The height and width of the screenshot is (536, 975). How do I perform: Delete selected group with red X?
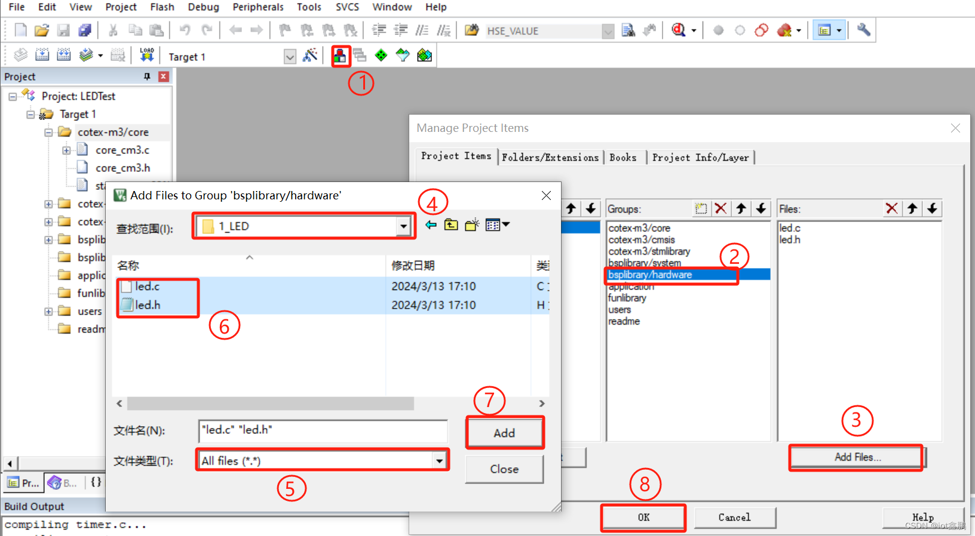point(721,208)
